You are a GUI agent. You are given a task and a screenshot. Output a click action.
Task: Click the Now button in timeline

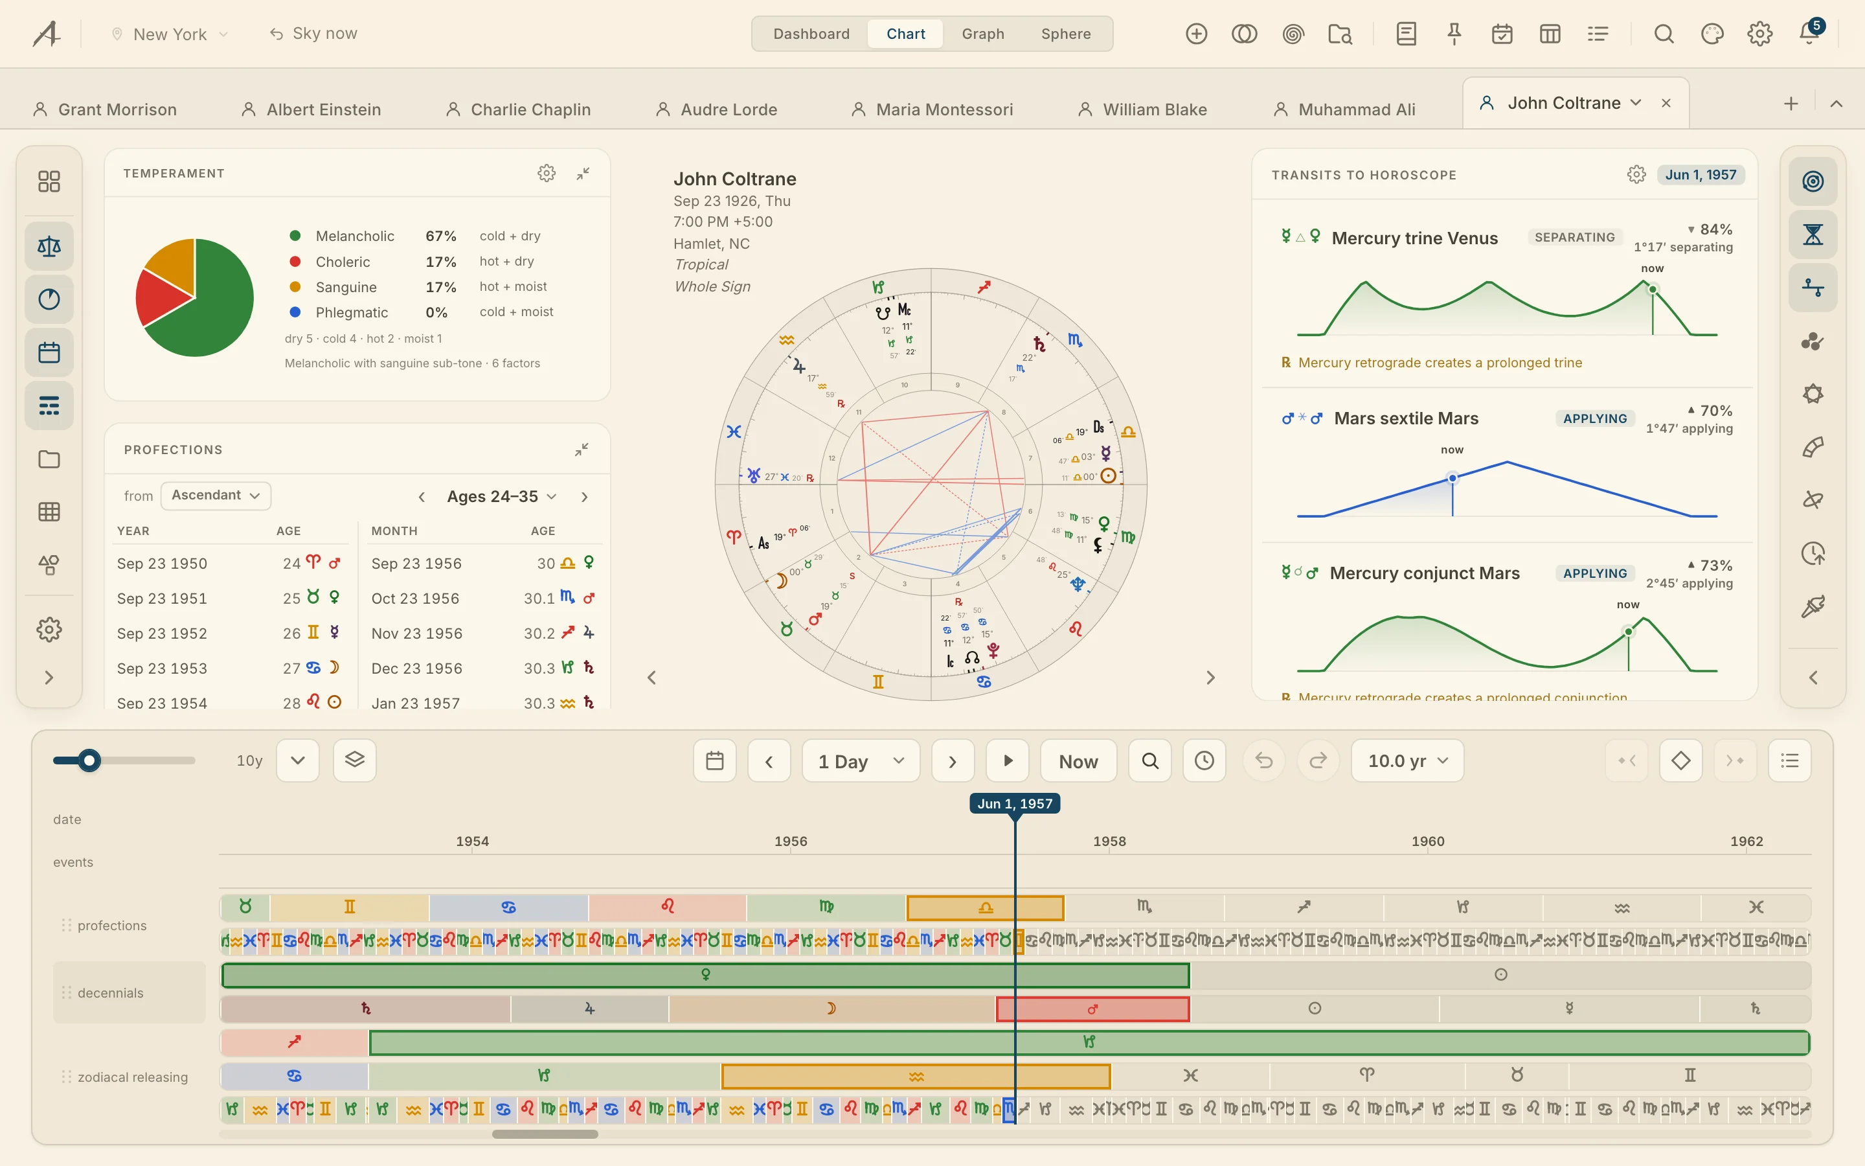tap(1078, 761)
